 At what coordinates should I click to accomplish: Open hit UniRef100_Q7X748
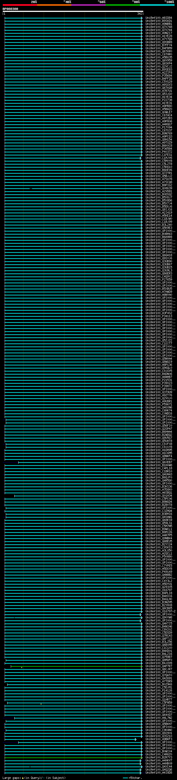(158, 27)
